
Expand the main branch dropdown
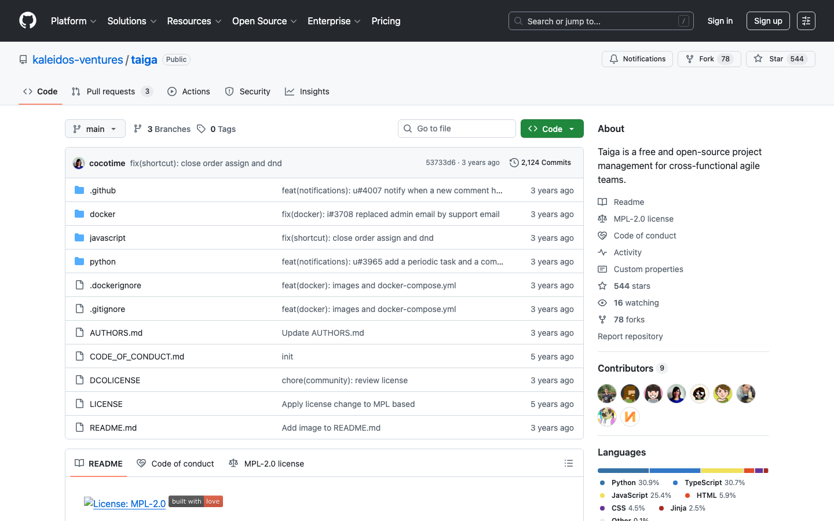pos(95,129)
